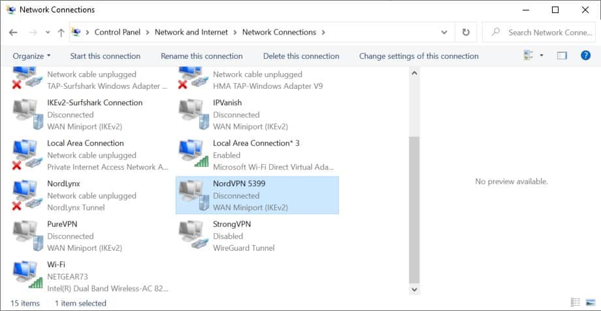This screenshot has height=311, width=601.
Task: Select the IPVanish connection icon
Action: coord(193,114)
